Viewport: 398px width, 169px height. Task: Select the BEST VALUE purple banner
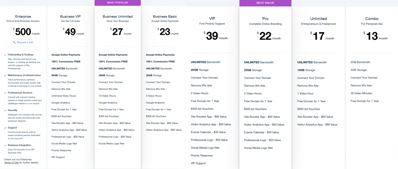(265, 3)
